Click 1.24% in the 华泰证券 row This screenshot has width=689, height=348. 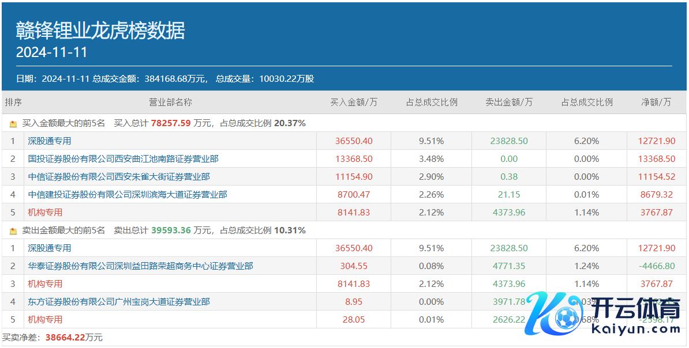pyautogui.click(x=586, y=266)
